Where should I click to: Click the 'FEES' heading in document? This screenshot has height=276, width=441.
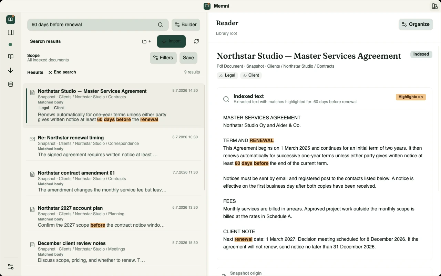click(x=229, y=201)
